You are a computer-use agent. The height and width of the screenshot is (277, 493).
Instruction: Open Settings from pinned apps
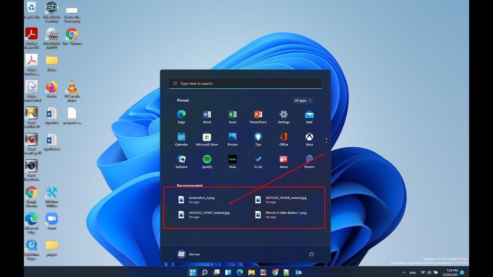tap(284, 117)
